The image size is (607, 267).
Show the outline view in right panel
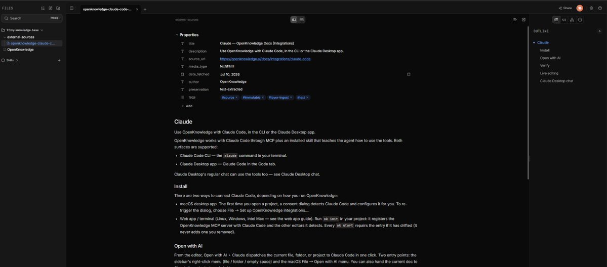coord(556,20)
